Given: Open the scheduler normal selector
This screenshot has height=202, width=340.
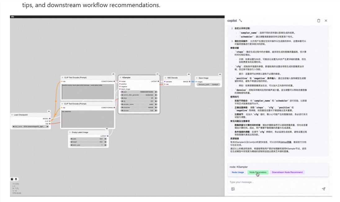Looking at the screenshot, I should [139, 107].
